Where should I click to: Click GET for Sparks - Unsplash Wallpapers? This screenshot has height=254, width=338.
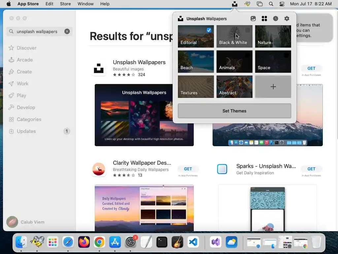(x=312, y=169)
